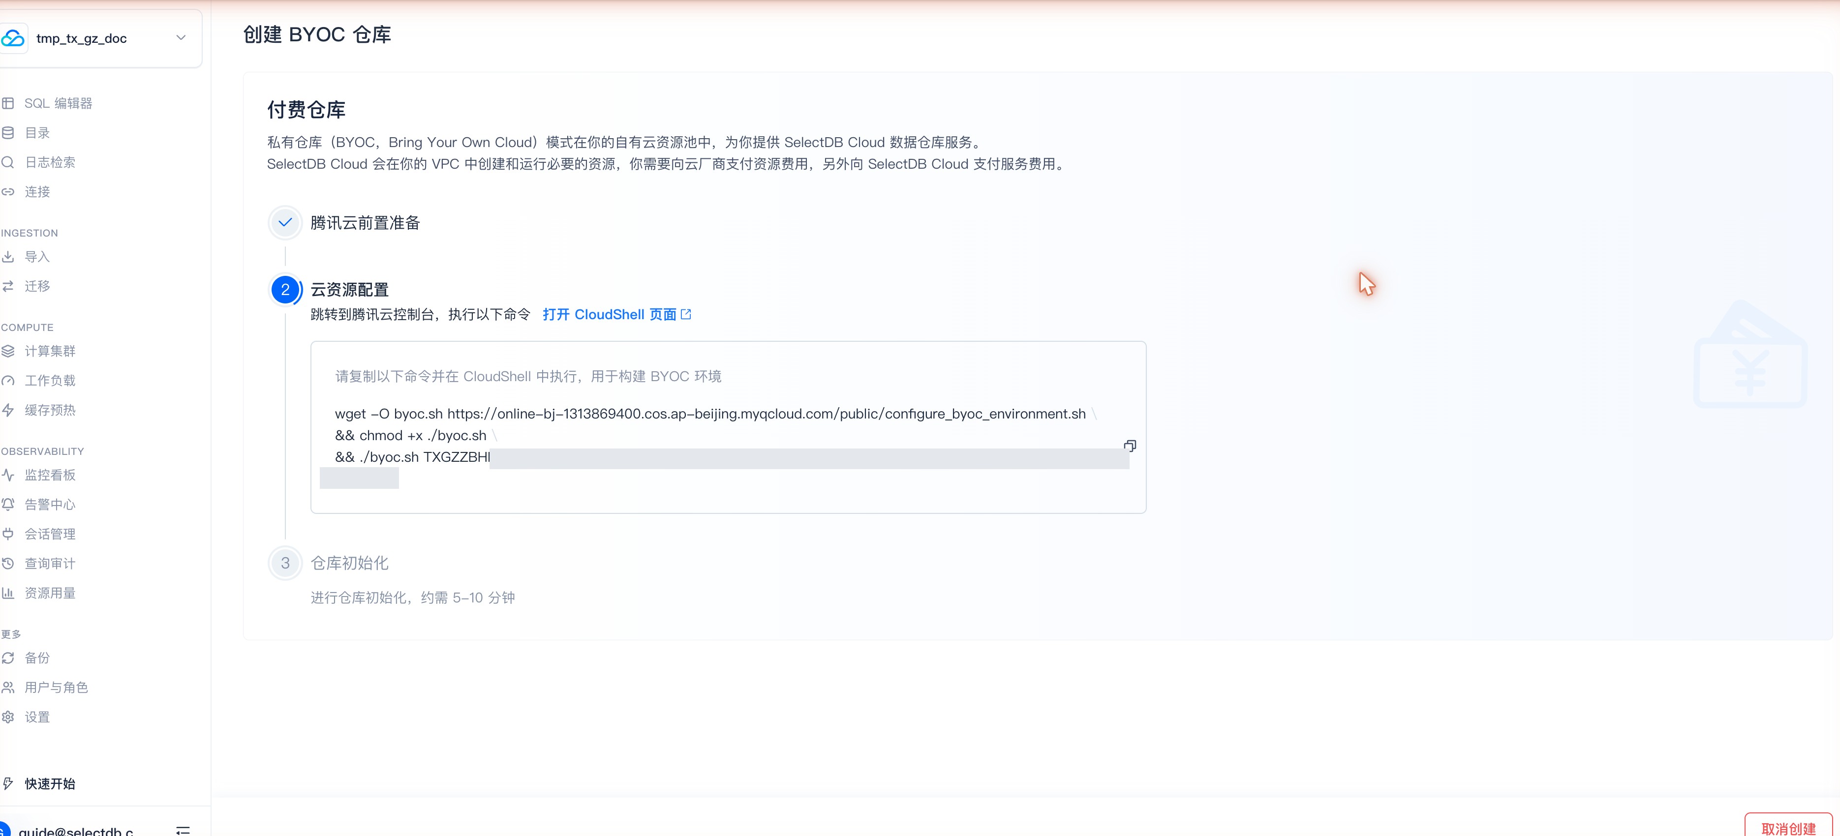Viewport: 1840px width, 836px height.
Task: Click the 付费仓库 heading
Action: pyautogui.click(x=307, y=109)
